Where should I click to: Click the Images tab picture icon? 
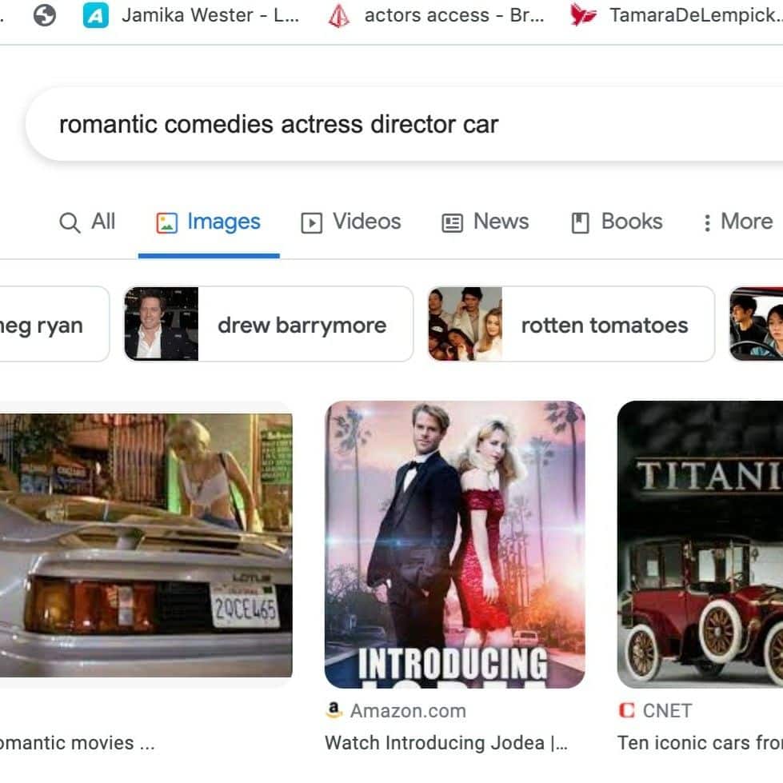[167, 222]
